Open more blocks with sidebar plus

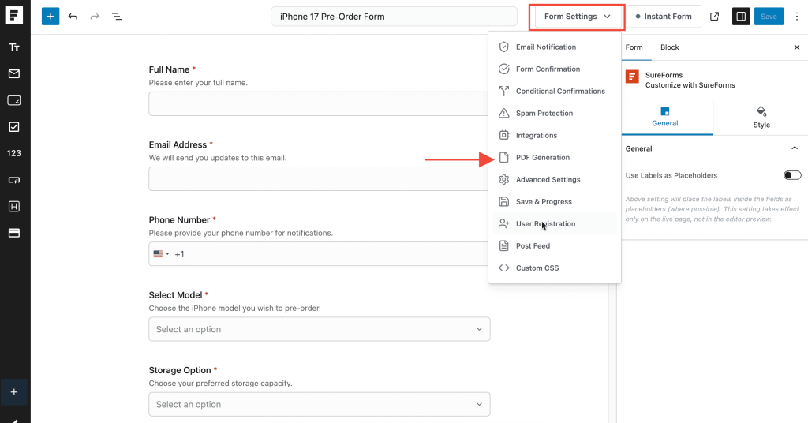tap(14, 392)
